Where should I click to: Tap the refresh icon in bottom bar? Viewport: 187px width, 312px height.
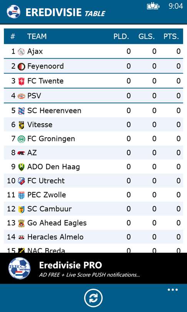pos(93,298)
